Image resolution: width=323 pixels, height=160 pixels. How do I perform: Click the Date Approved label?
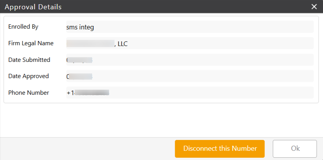29,76
